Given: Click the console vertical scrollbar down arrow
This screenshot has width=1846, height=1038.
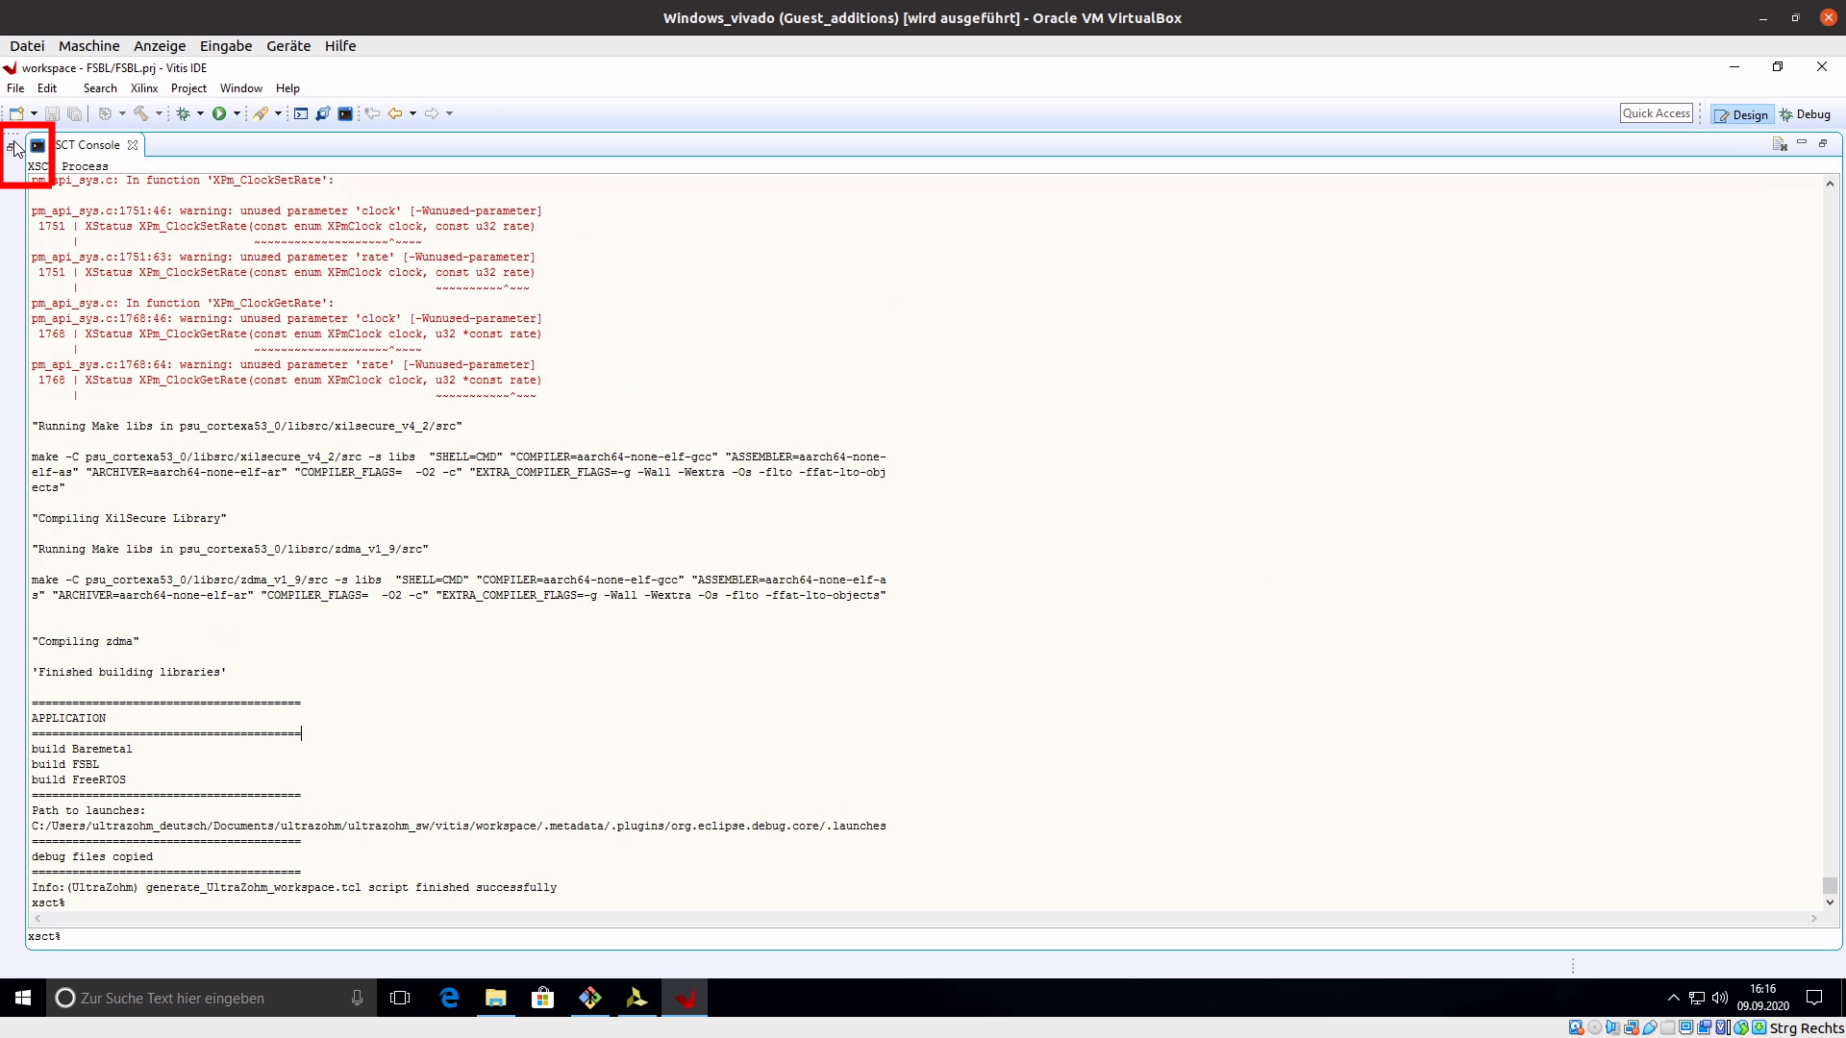Looking at the screenshot, I should click(1830, 902).
